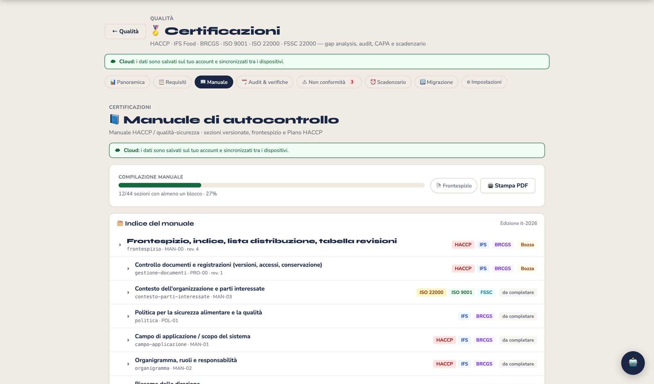Open the Migrazione tab
This screenshot has width=654, height=384.
tap(437, 82)
